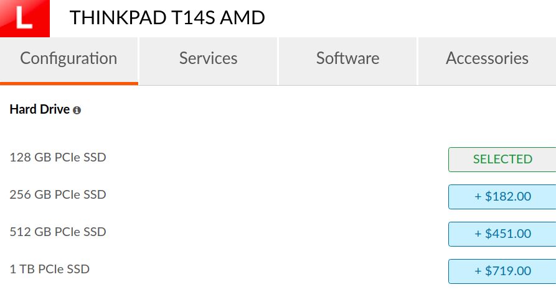This screenshot has width=556, height=300.
Task: Click the 256 GB PCIe SSD label
Action: pyautogui.click(x=58, y=194)
